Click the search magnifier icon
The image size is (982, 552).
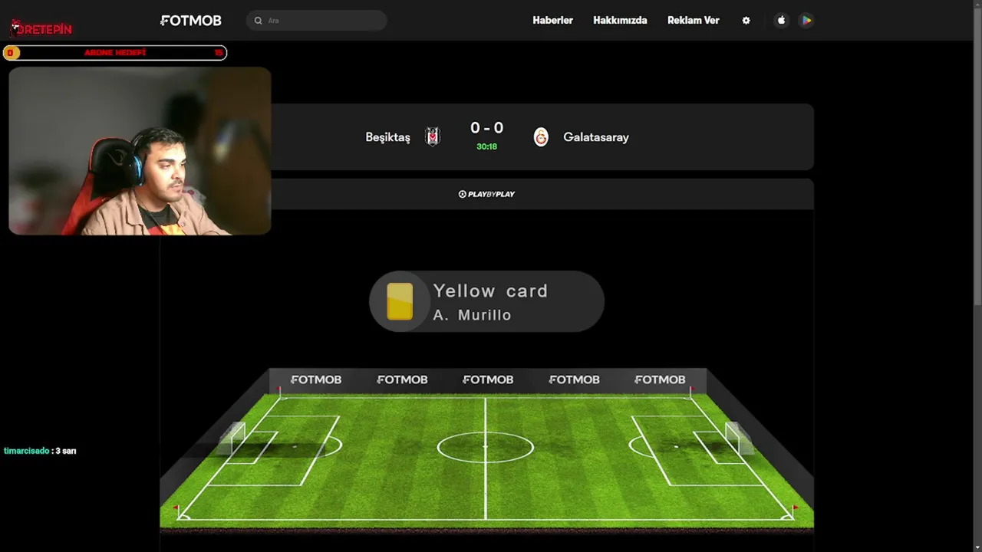tap(258, 21)
